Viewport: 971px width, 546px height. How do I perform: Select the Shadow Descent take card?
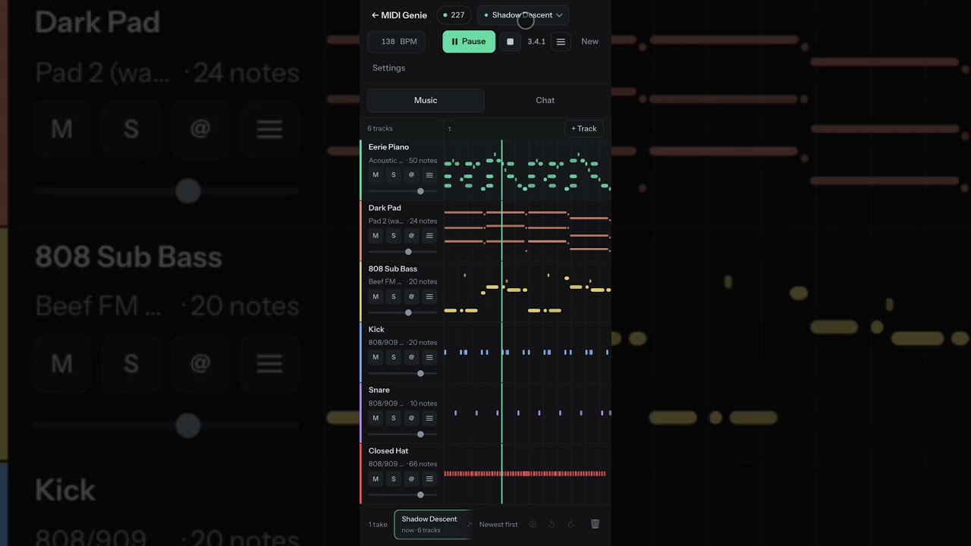point(432,524)
